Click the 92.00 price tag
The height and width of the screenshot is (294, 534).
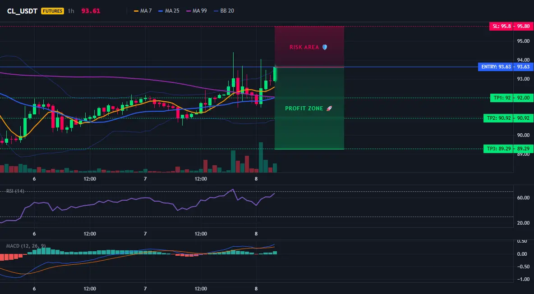[523, 98]
